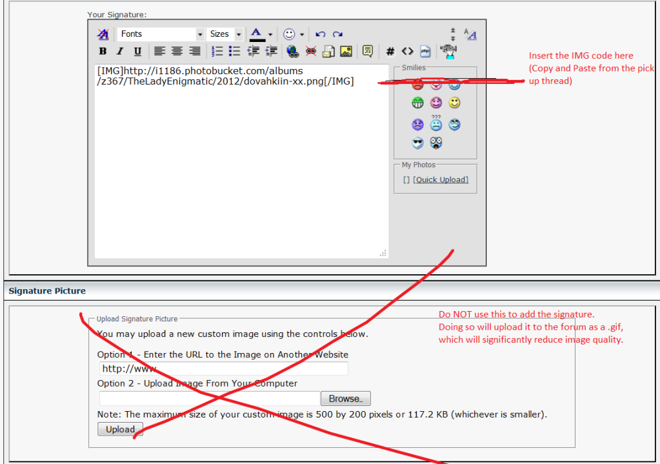Click the Remove Link icon
Image resolution: width=660 pixels, height=464 pixels.
click(x=310, y=51)
